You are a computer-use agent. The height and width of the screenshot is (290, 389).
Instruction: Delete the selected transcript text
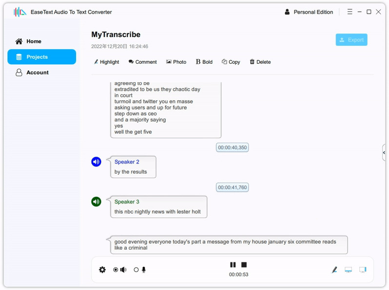[x=260, y=62]
